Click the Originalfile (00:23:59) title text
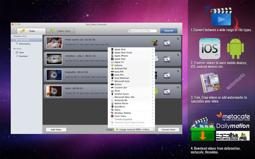The height and width of the screenshot is (159, 255). point(76,72)
